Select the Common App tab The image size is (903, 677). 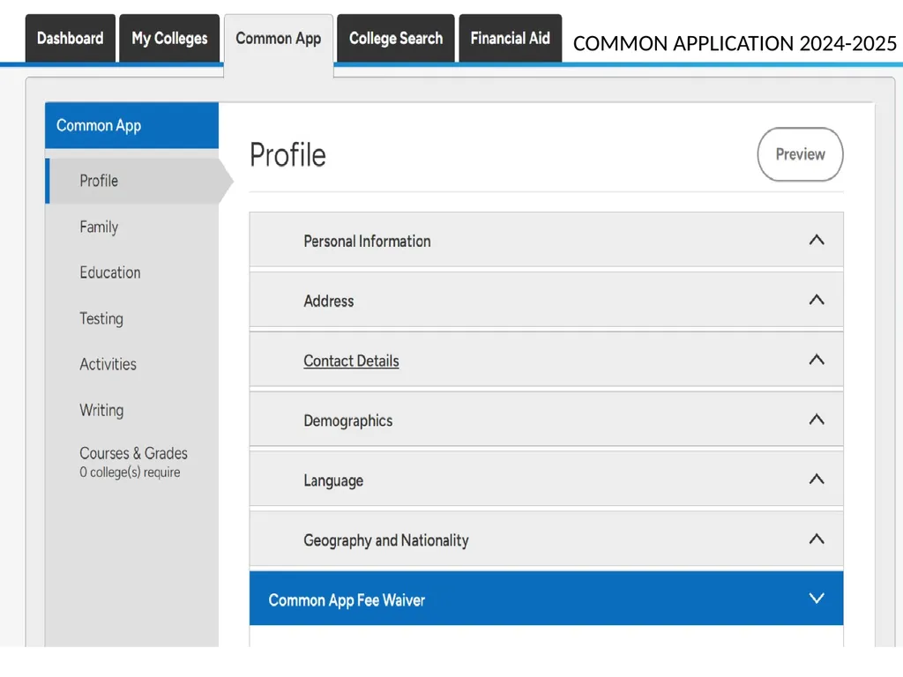(x=279, y=39)
